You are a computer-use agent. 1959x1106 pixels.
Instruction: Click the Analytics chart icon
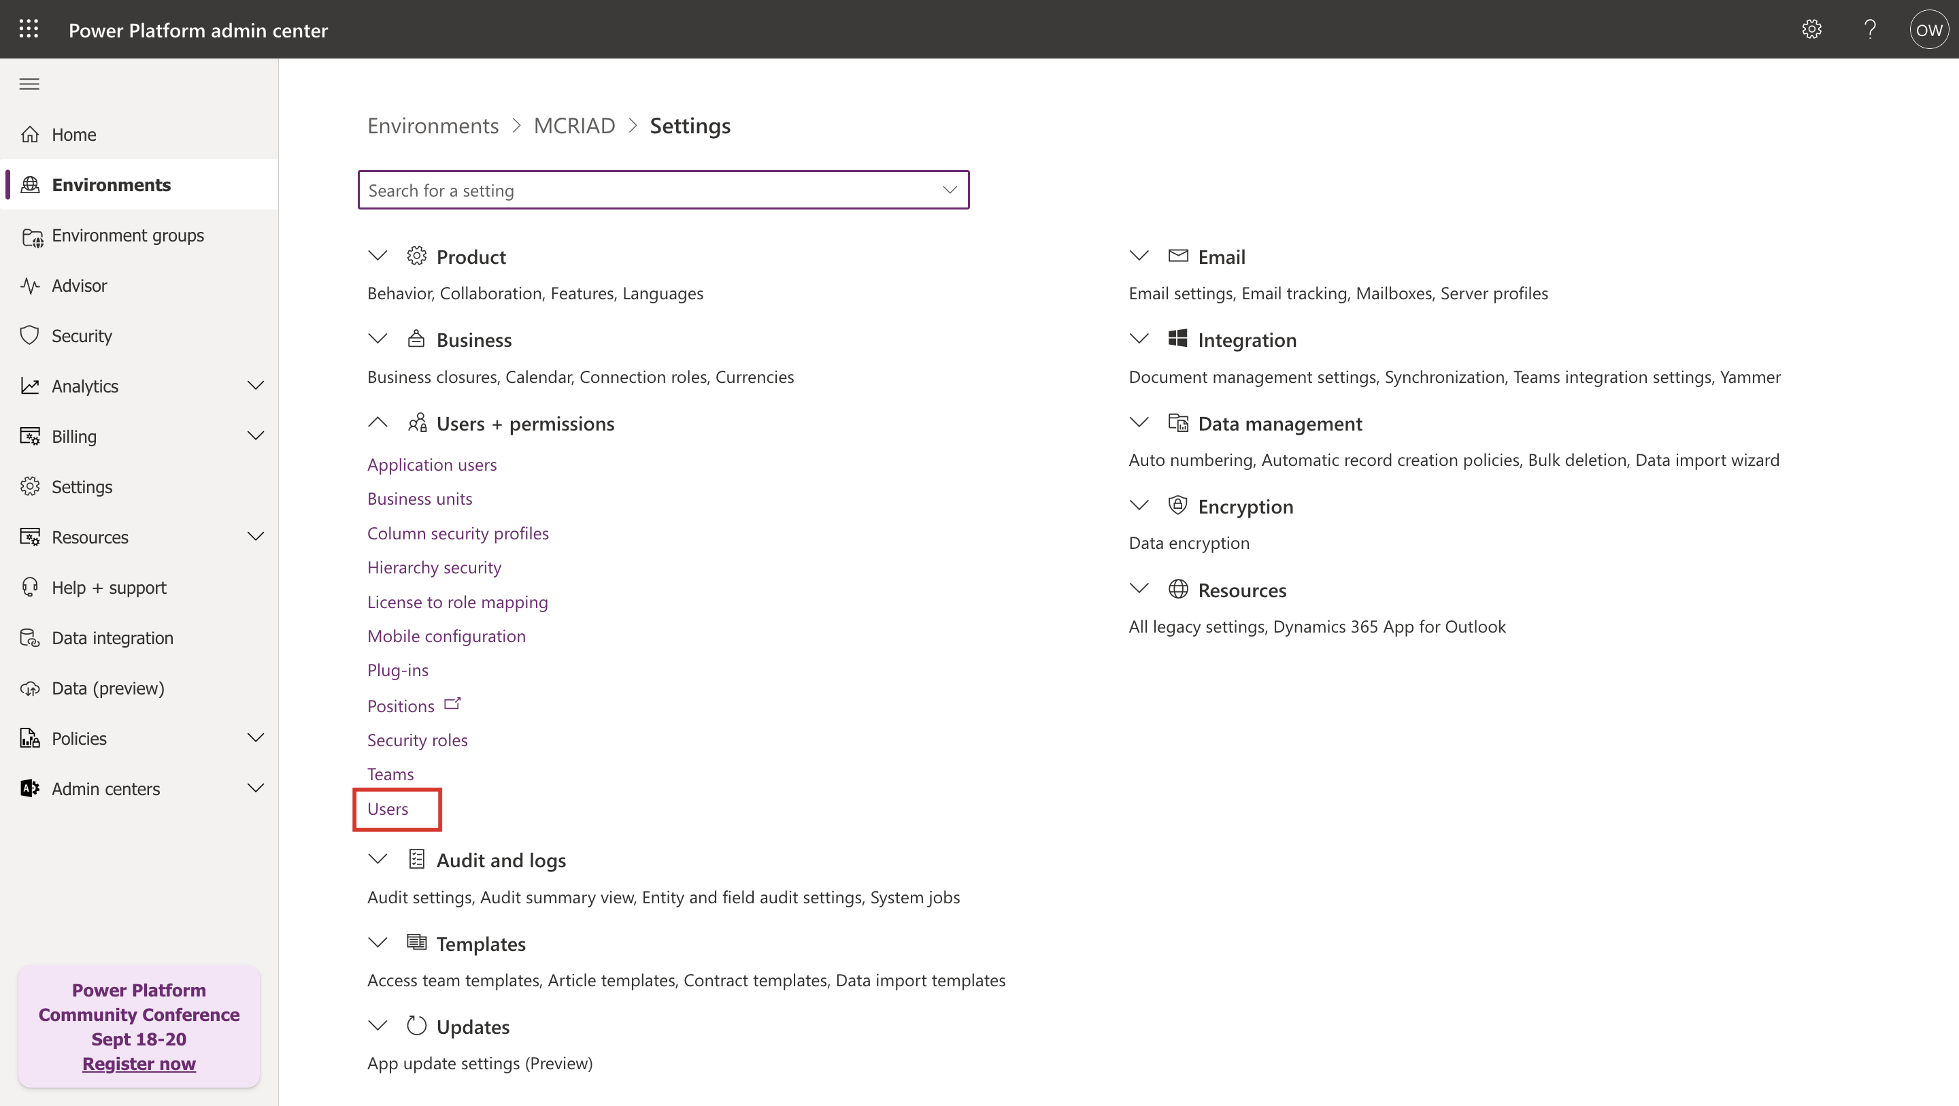pos(30,386)
